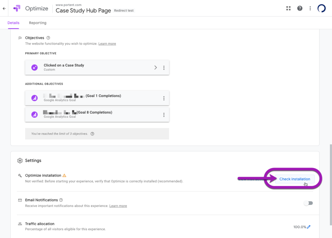Click the Goal 8 Completions analytics icon

(x=34, y=114)
